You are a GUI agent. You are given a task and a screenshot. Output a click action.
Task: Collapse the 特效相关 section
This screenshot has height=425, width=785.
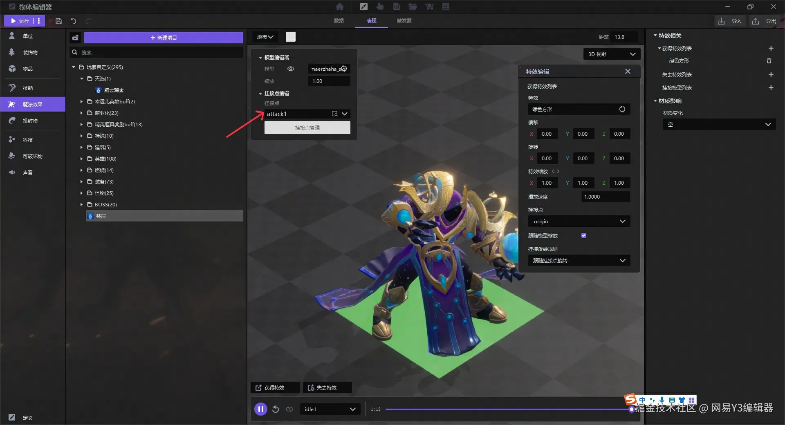655,36
